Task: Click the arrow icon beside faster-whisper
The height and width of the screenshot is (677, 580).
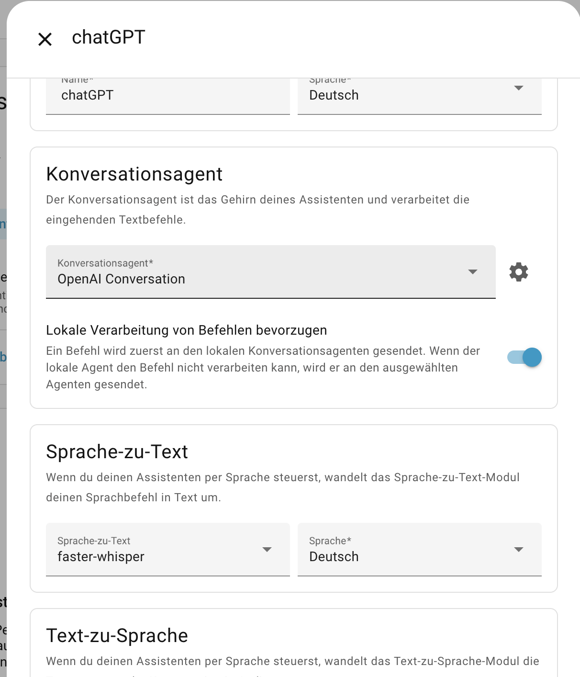Action: (x=267, y=550)
